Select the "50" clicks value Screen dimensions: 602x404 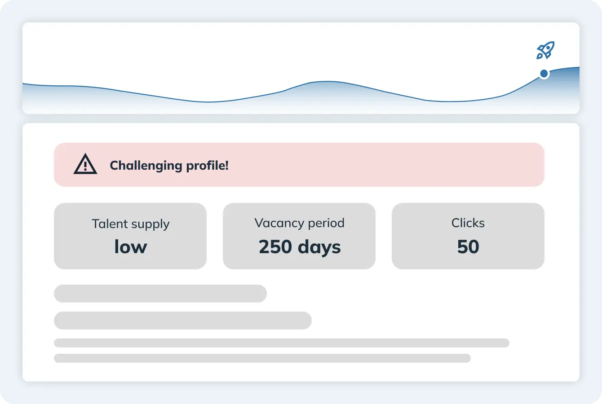coord(468,247)
